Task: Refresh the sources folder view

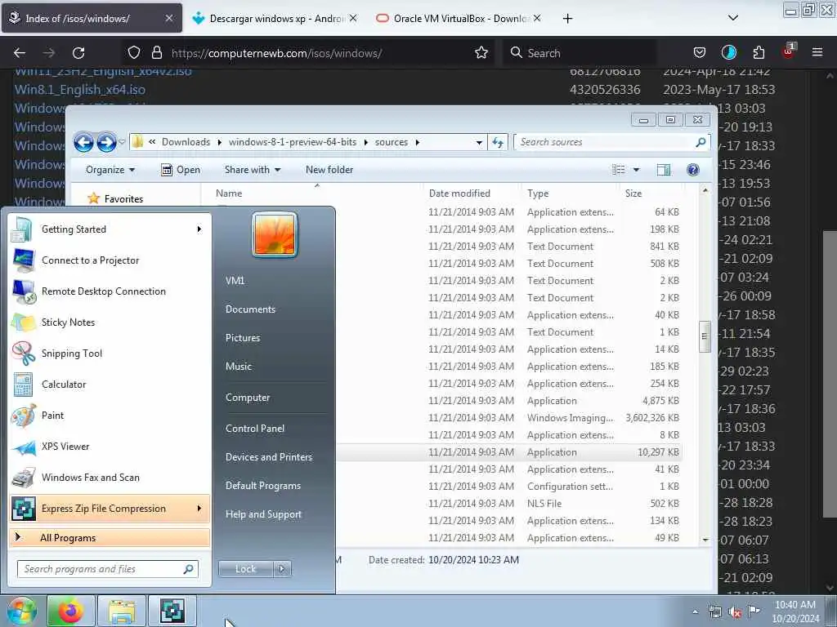Action: click(x=498, y=142)
